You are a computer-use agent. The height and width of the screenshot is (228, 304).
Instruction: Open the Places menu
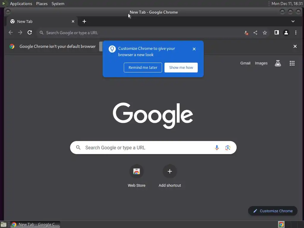[x=42, y=4]
